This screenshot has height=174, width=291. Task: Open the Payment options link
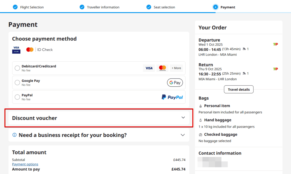[25, 164]
